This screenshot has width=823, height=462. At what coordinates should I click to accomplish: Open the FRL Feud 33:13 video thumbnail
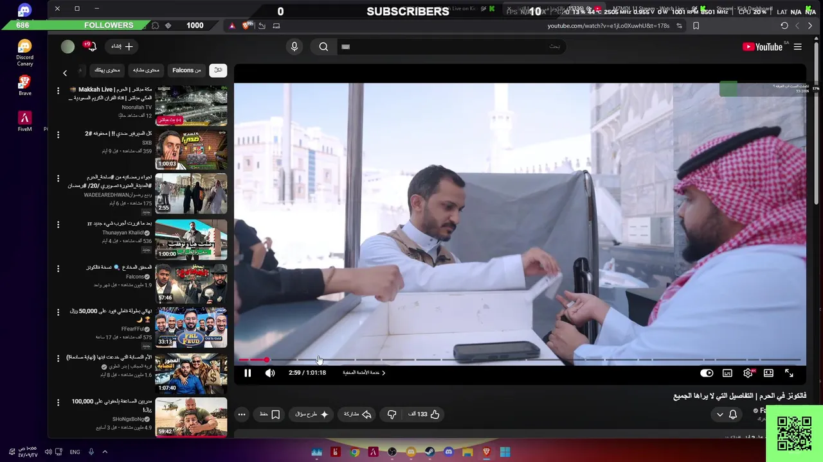(x=191, y=327)
